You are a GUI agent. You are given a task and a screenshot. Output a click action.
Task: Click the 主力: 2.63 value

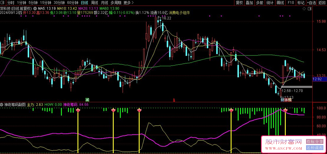[x=35, y=105]
